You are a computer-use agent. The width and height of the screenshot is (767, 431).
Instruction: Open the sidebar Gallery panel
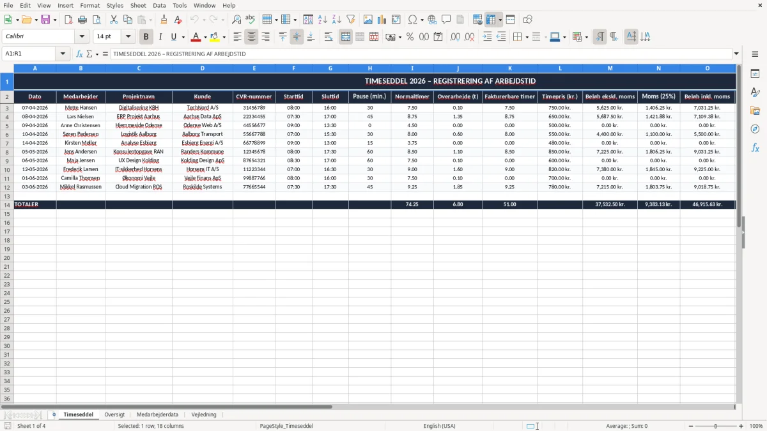click(755, 110)
